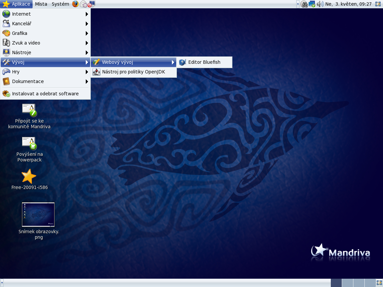Click the Kancelář office icon
The width and height of the screenshot is (383, 287).
pos(6,24)
